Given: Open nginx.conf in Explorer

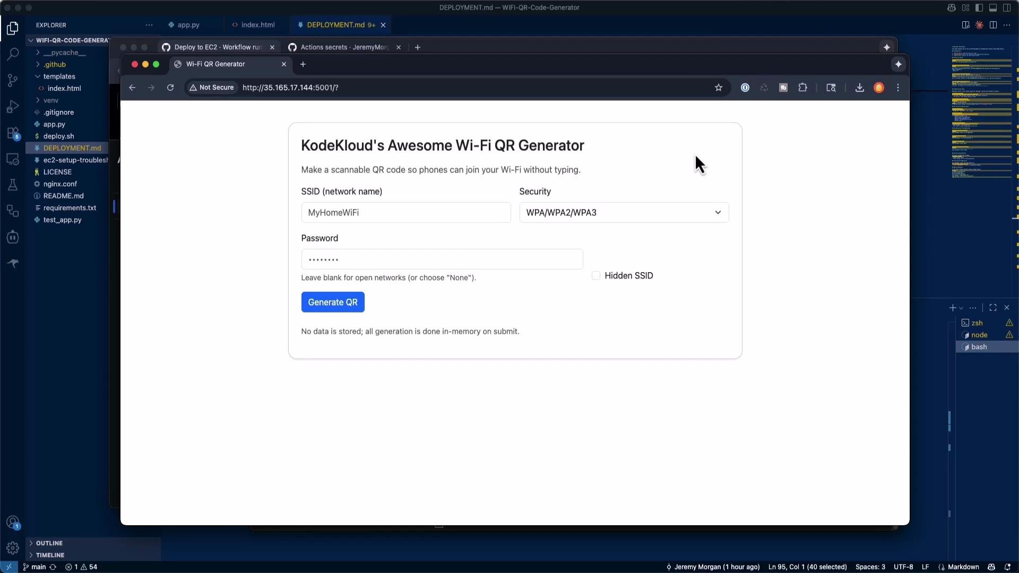Looking at the screenshot, I should [x=66, y=184].
